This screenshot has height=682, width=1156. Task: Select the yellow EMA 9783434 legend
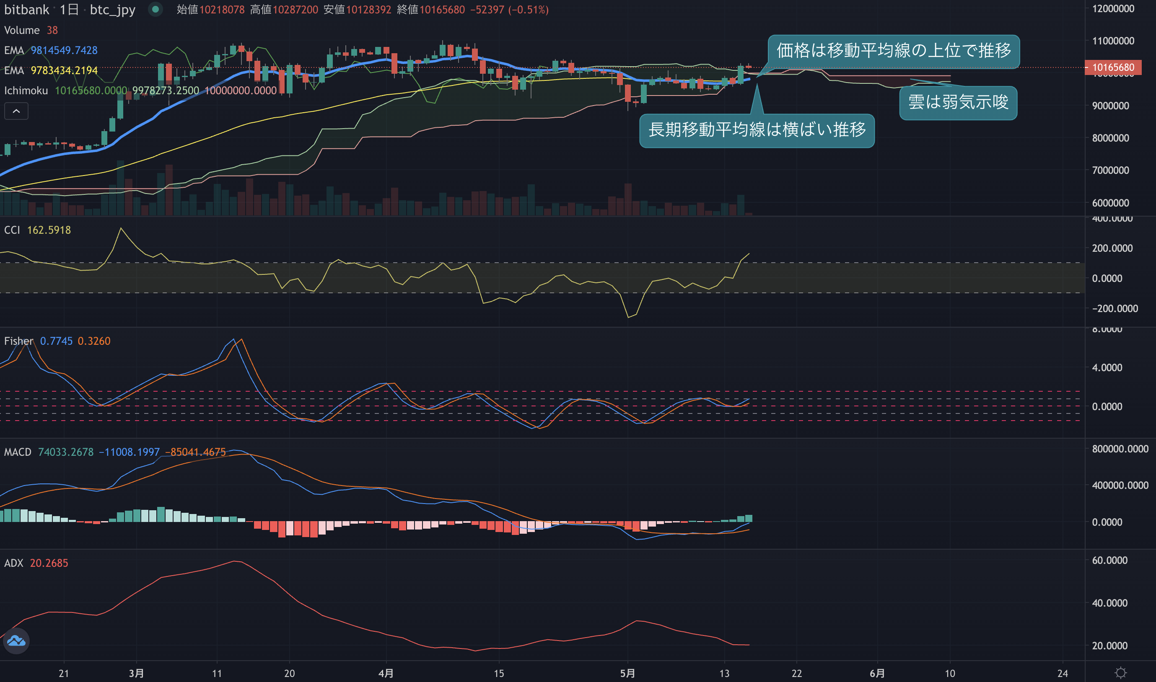[51, 70]
